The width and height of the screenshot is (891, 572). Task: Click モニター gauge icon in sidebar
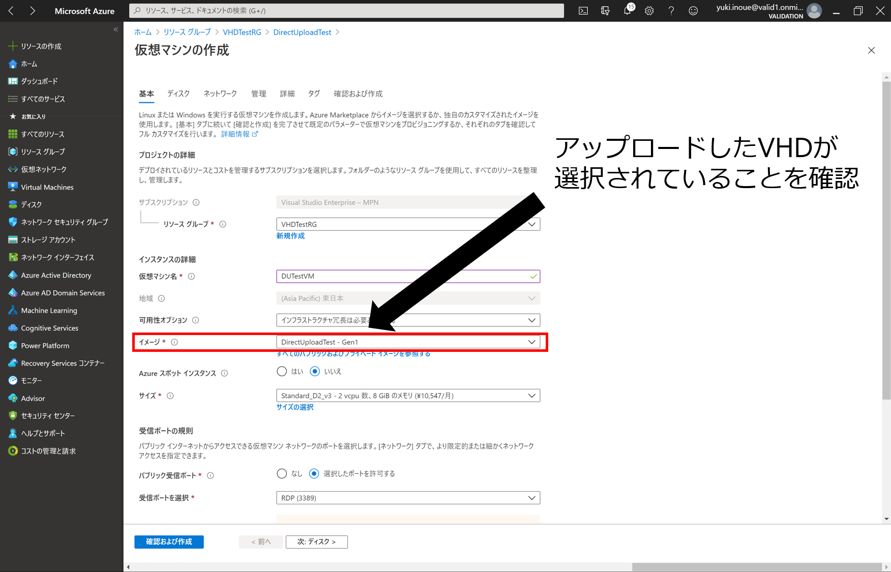point(13,380)
